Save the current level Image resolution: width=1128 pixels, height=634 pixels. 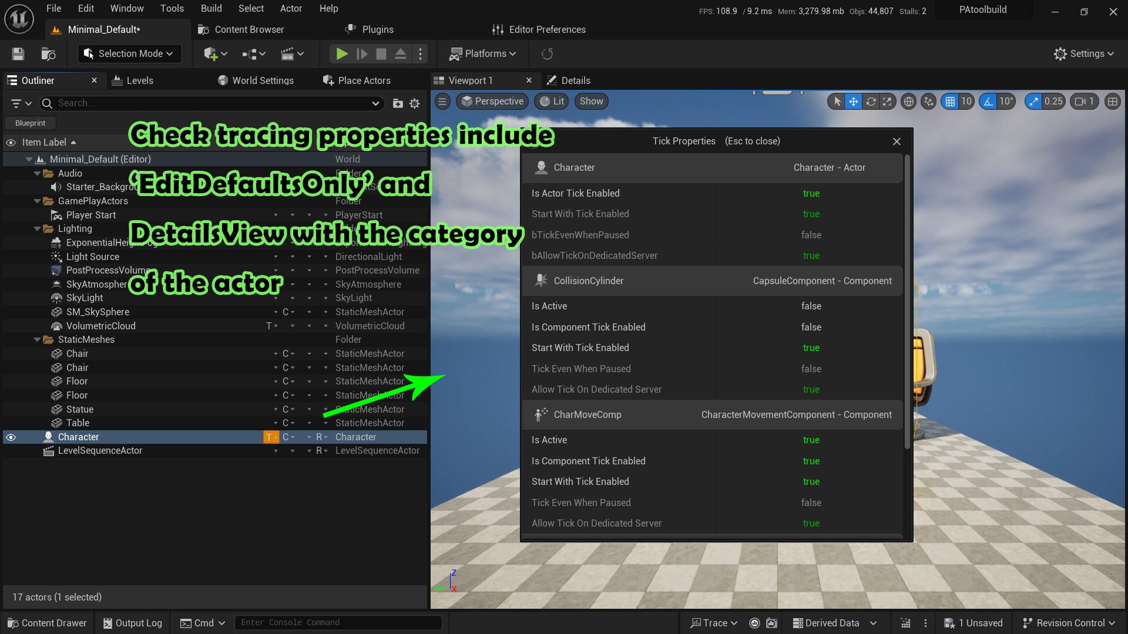(x=18, y=53)
